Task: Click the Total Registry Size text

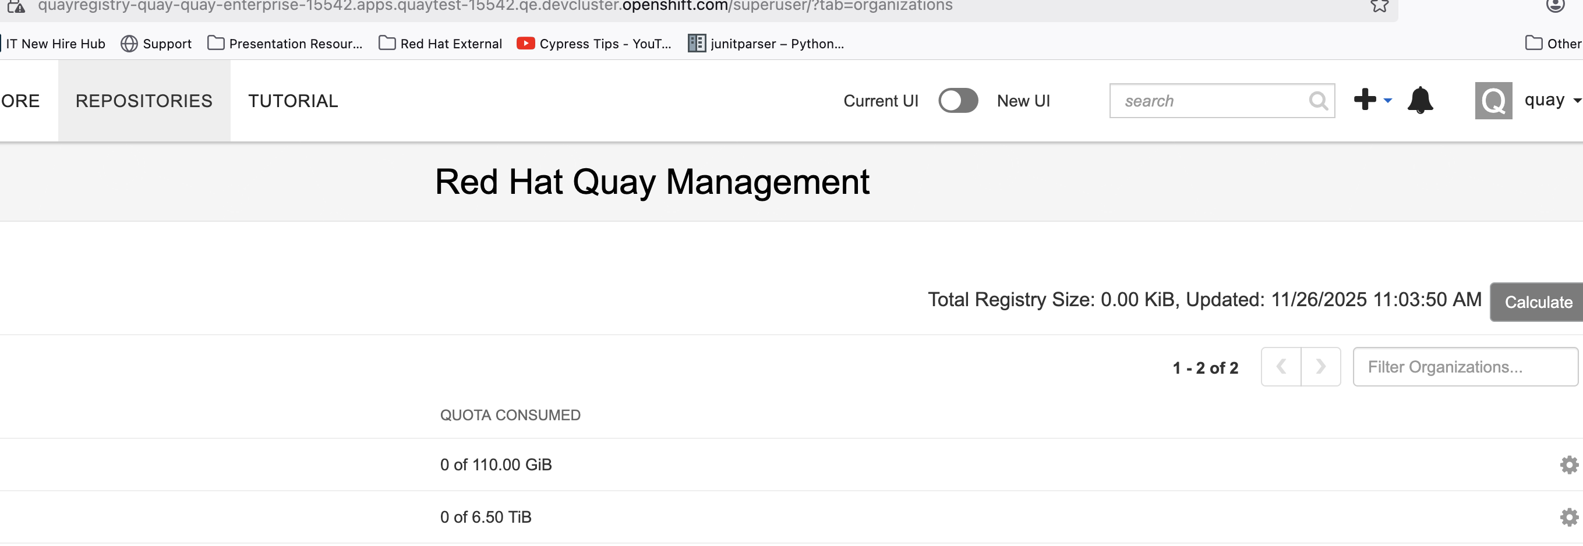Action: [x=1204, y=300]
